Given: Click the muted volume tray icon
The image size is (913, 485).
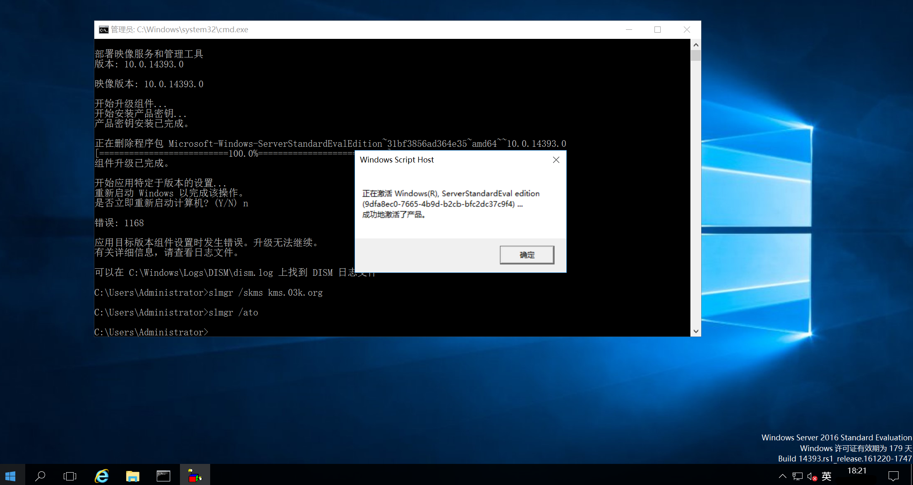Looking at the screenshot, I should click(812, 476).
